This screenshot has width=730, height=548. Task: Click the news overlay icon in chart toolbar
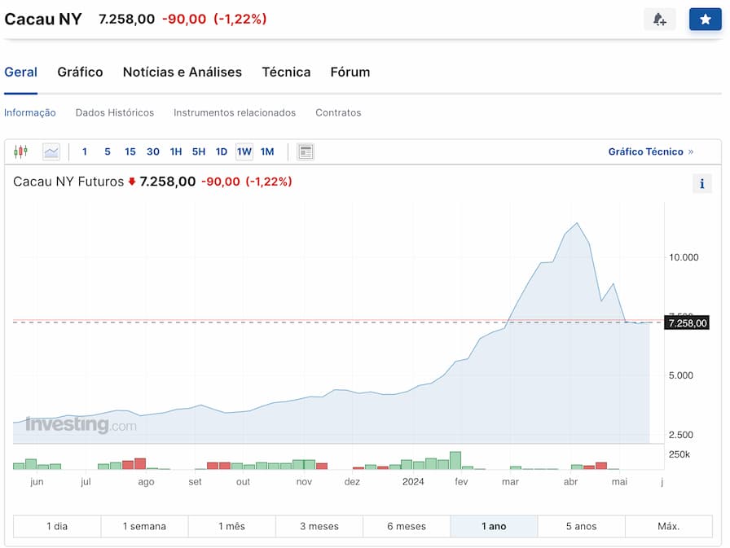[x=306, y=151]
